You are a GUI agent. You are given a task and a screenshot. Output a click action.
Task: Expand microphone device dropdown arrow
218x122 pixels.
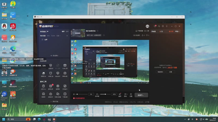pyautogui.click(x=76, y=94)
